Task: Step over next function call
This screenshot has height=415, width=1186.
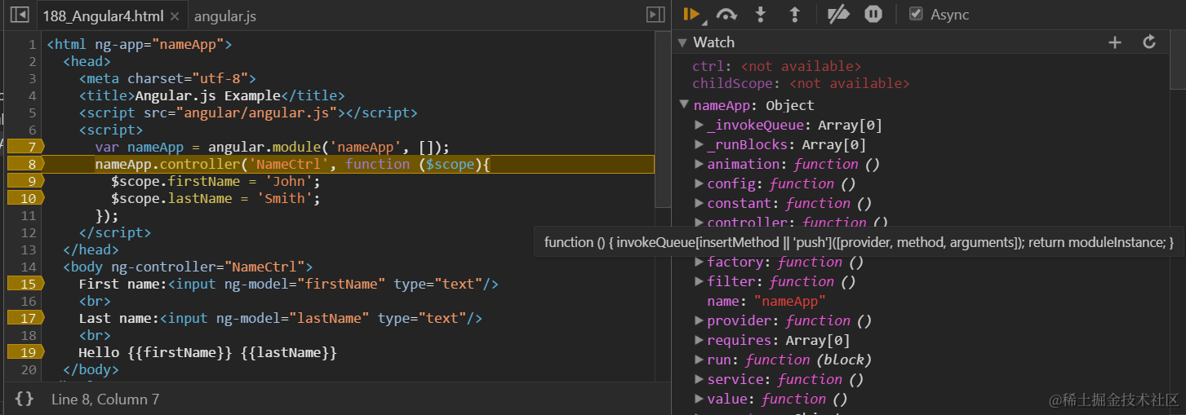Action: (x=726, y=14)
